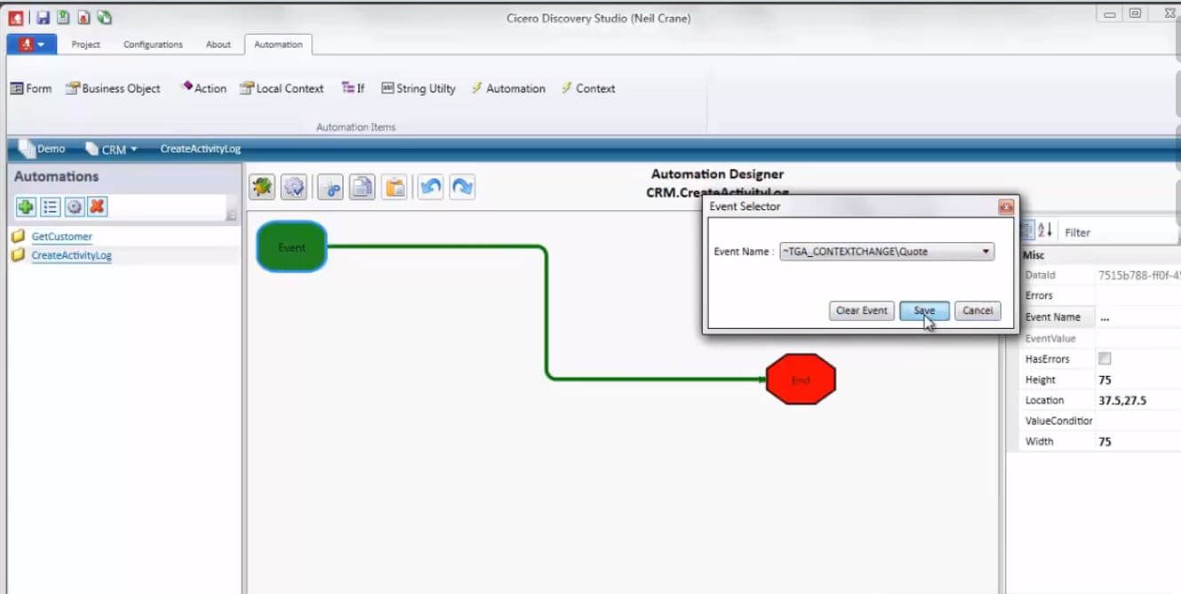Click the Errors property row
The height and width of the screenshot is (594, 1181).
(1101, 296)
